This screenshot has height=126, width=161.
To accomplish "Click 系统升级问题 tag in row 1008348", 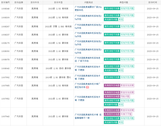I will pyautogui.click(x=127, y=9).
